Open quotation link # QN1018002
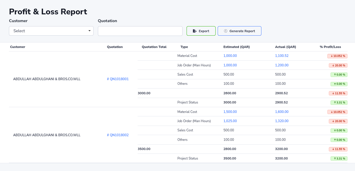 tap(118, 135)
